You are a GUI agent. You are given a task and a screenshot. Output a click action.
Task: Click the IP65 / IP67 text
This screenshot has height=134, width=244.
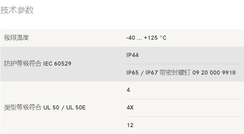click(x=142, y=73)
